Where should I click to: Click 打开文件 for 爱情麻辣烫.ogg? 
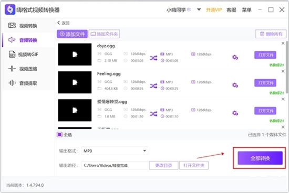pos(265,111)
